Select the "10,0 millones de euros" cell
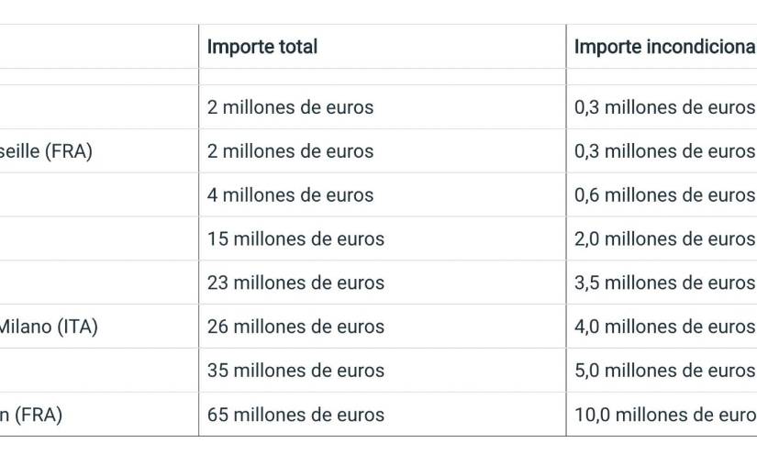757x454 pixels. point(664,415)
